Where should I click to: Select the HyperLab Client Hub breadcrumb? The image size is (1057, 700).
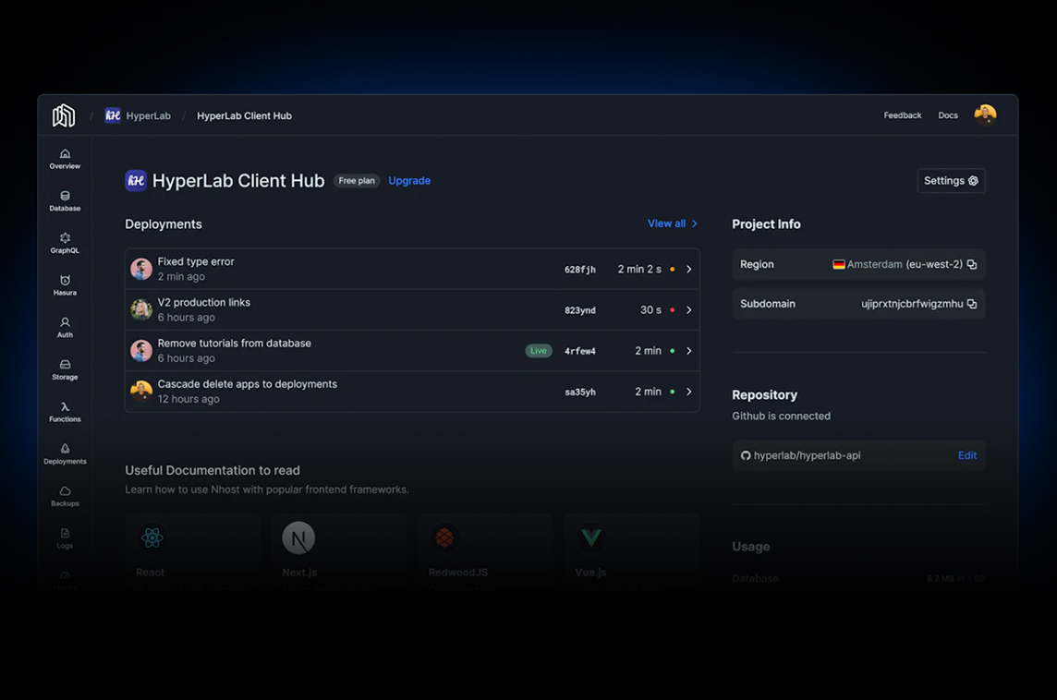pos(244,115)
